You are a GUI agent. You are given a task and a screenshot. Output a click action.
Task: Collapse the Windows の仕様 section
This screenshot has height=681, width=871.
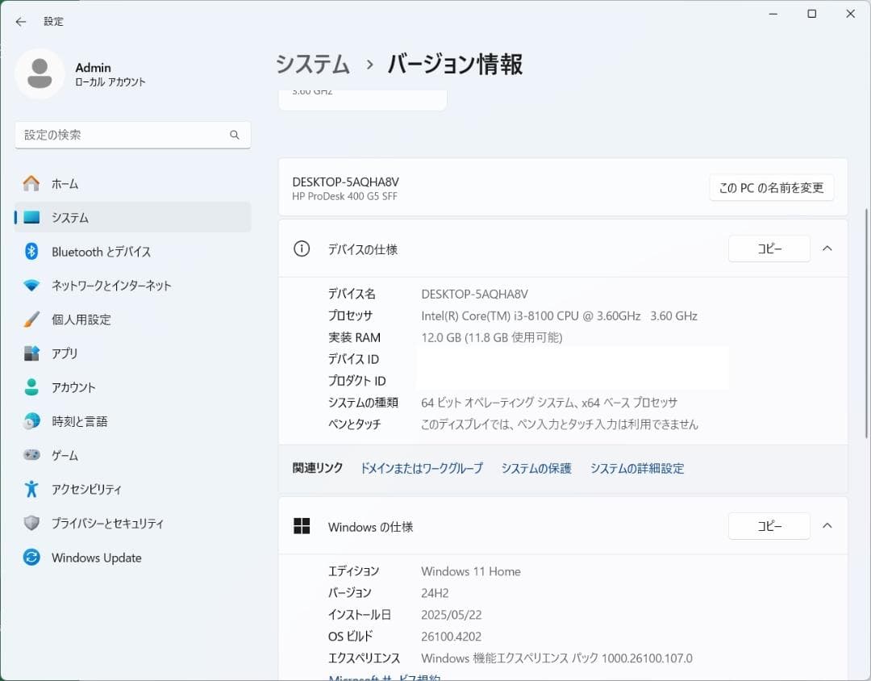coord(827,525)
